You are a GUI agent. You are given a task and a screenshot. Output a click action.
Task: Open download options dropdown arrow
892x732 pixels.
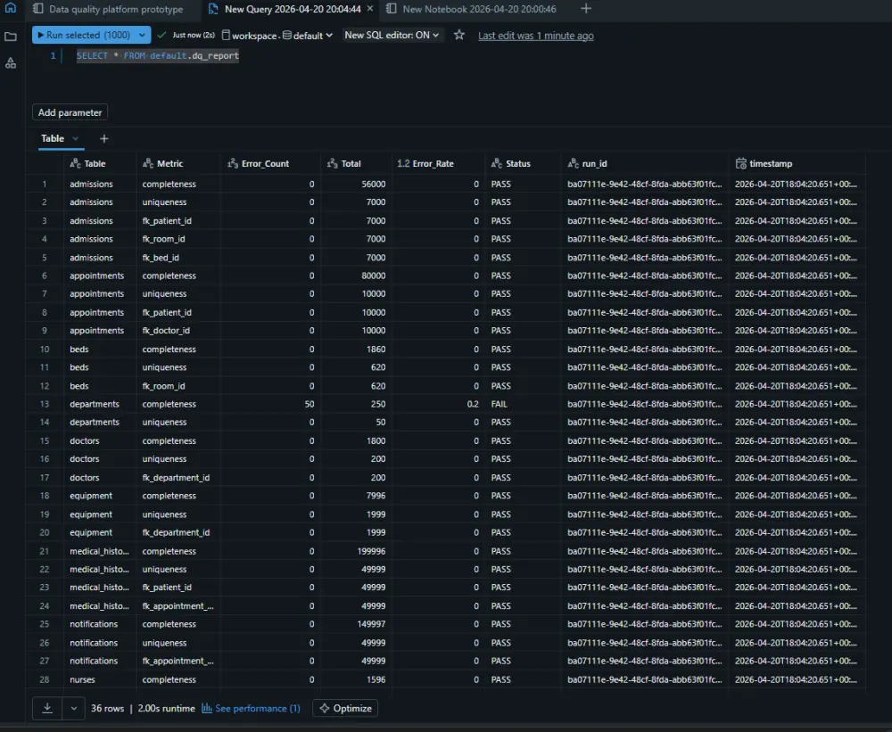[73, 708]
